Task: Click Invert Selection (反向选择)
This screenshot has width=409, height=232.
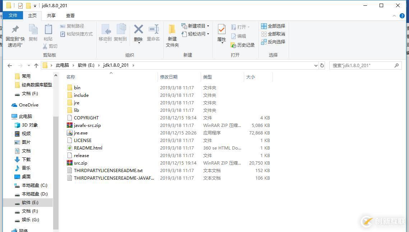Action: 273,42
